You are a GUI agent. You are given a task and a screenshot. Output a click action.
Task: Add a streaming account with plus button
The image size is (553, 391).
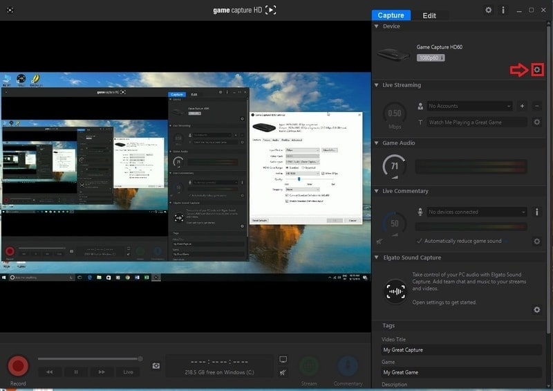click(x=522, y=106)
